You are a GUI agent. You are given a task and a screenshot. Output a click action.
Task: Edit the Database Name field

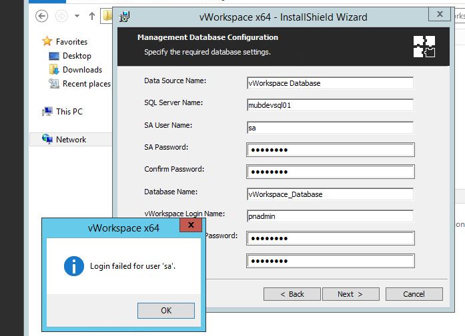click(330, 194)
